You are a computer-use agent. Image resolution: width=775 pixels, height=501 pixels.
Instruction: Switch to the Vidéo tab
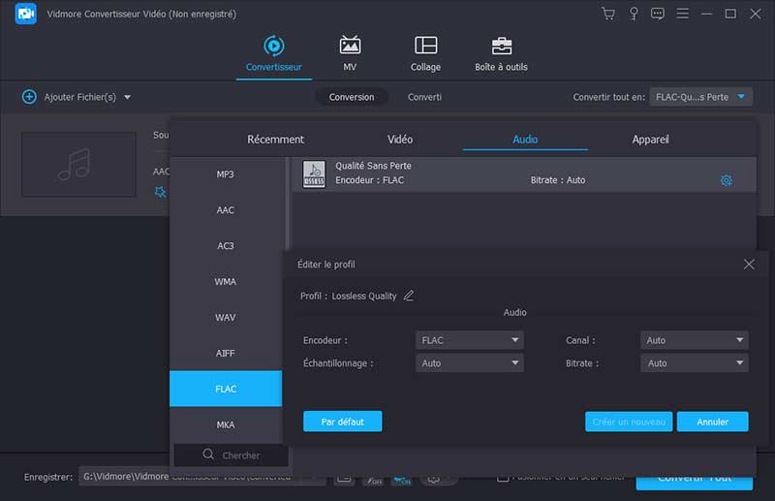click(400, 140)
